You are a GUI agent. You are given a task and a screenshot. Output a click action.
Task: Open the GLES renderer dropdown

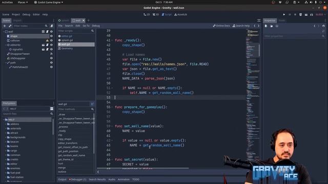click(x=320, y=15)
